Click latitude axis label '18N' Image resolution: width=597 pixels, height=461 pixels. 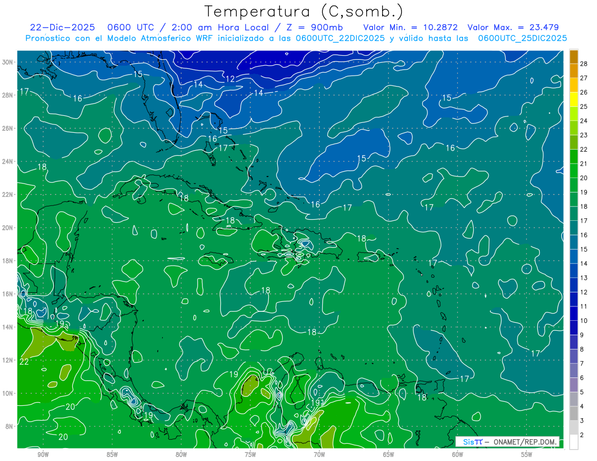[x=8, y=261]
